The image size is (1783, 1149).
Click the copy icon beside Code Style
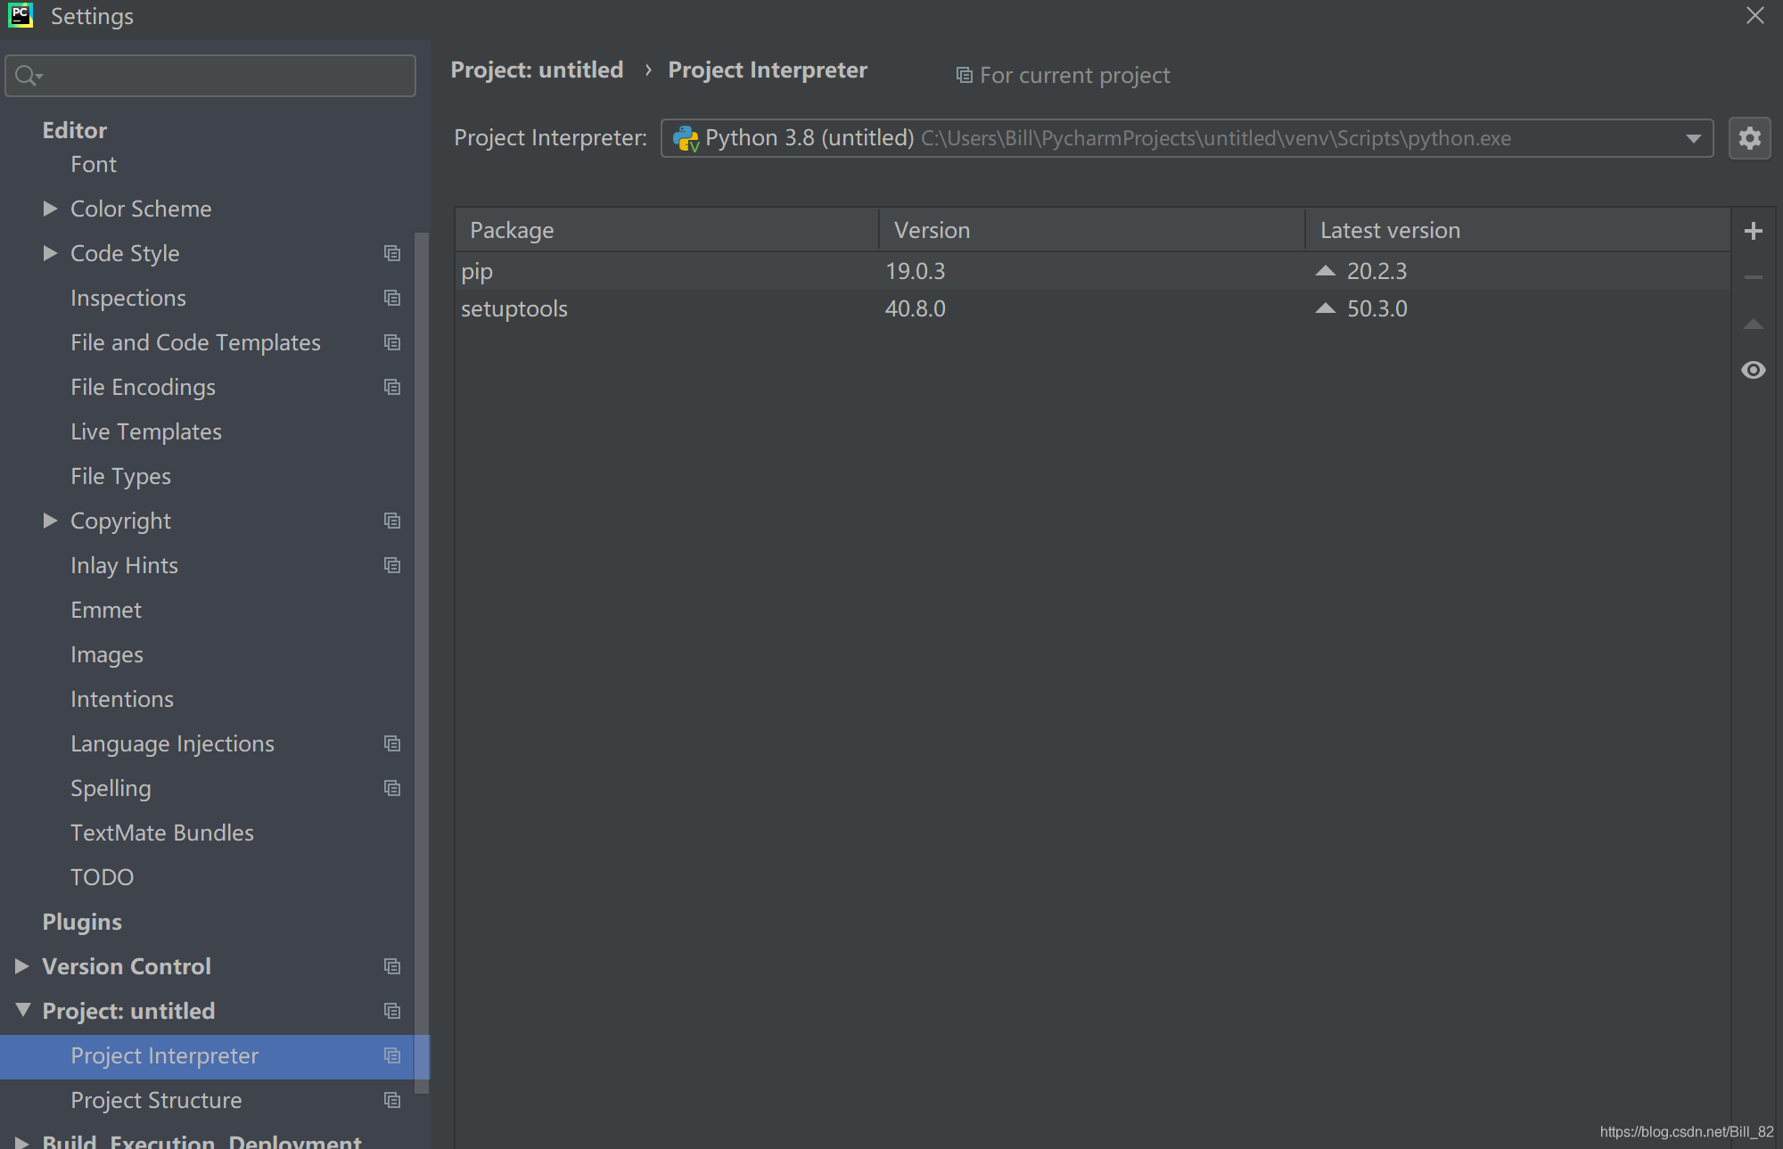(391, 253)
